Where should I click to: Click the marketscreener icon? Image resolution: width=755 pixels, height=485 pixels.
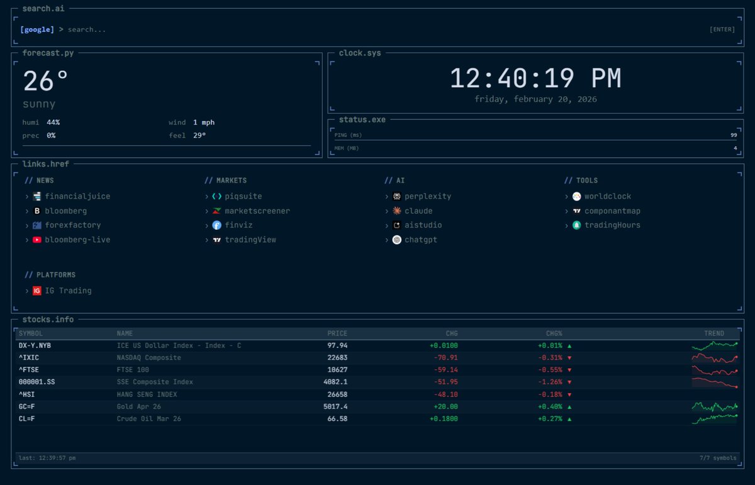[217, 211]
